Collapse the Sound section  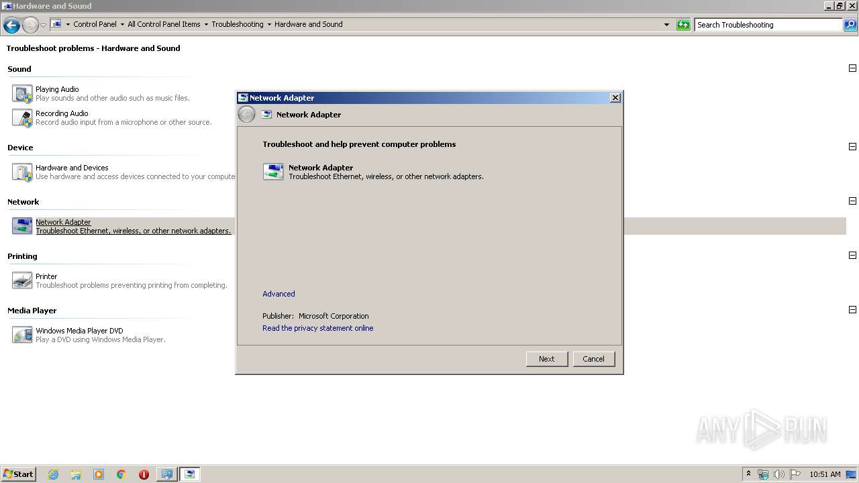coord(852,68)
